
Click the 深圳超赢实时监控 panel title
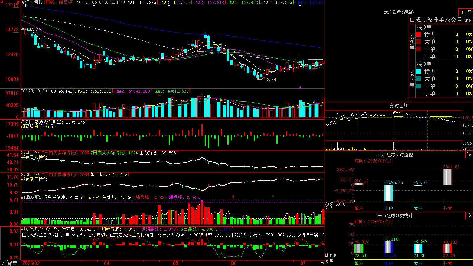pyautogui.click(x=395, y=155)
